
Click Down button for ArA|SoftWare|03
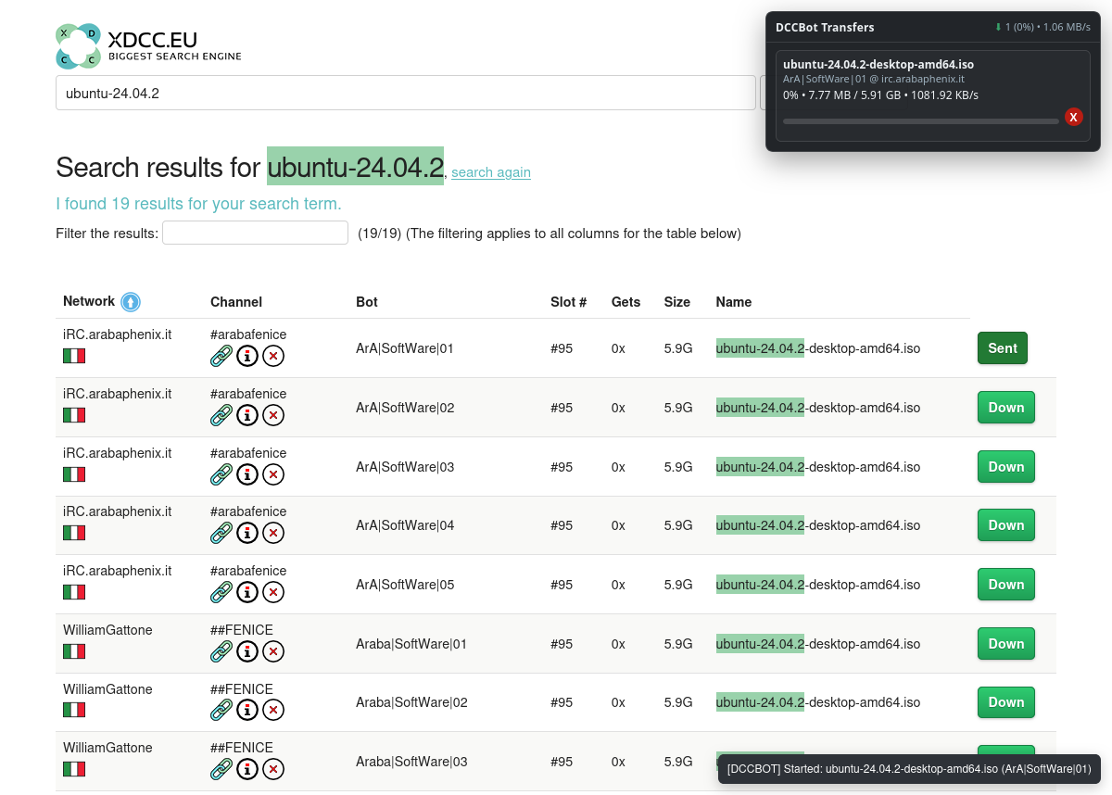[x=1006, y=467]
